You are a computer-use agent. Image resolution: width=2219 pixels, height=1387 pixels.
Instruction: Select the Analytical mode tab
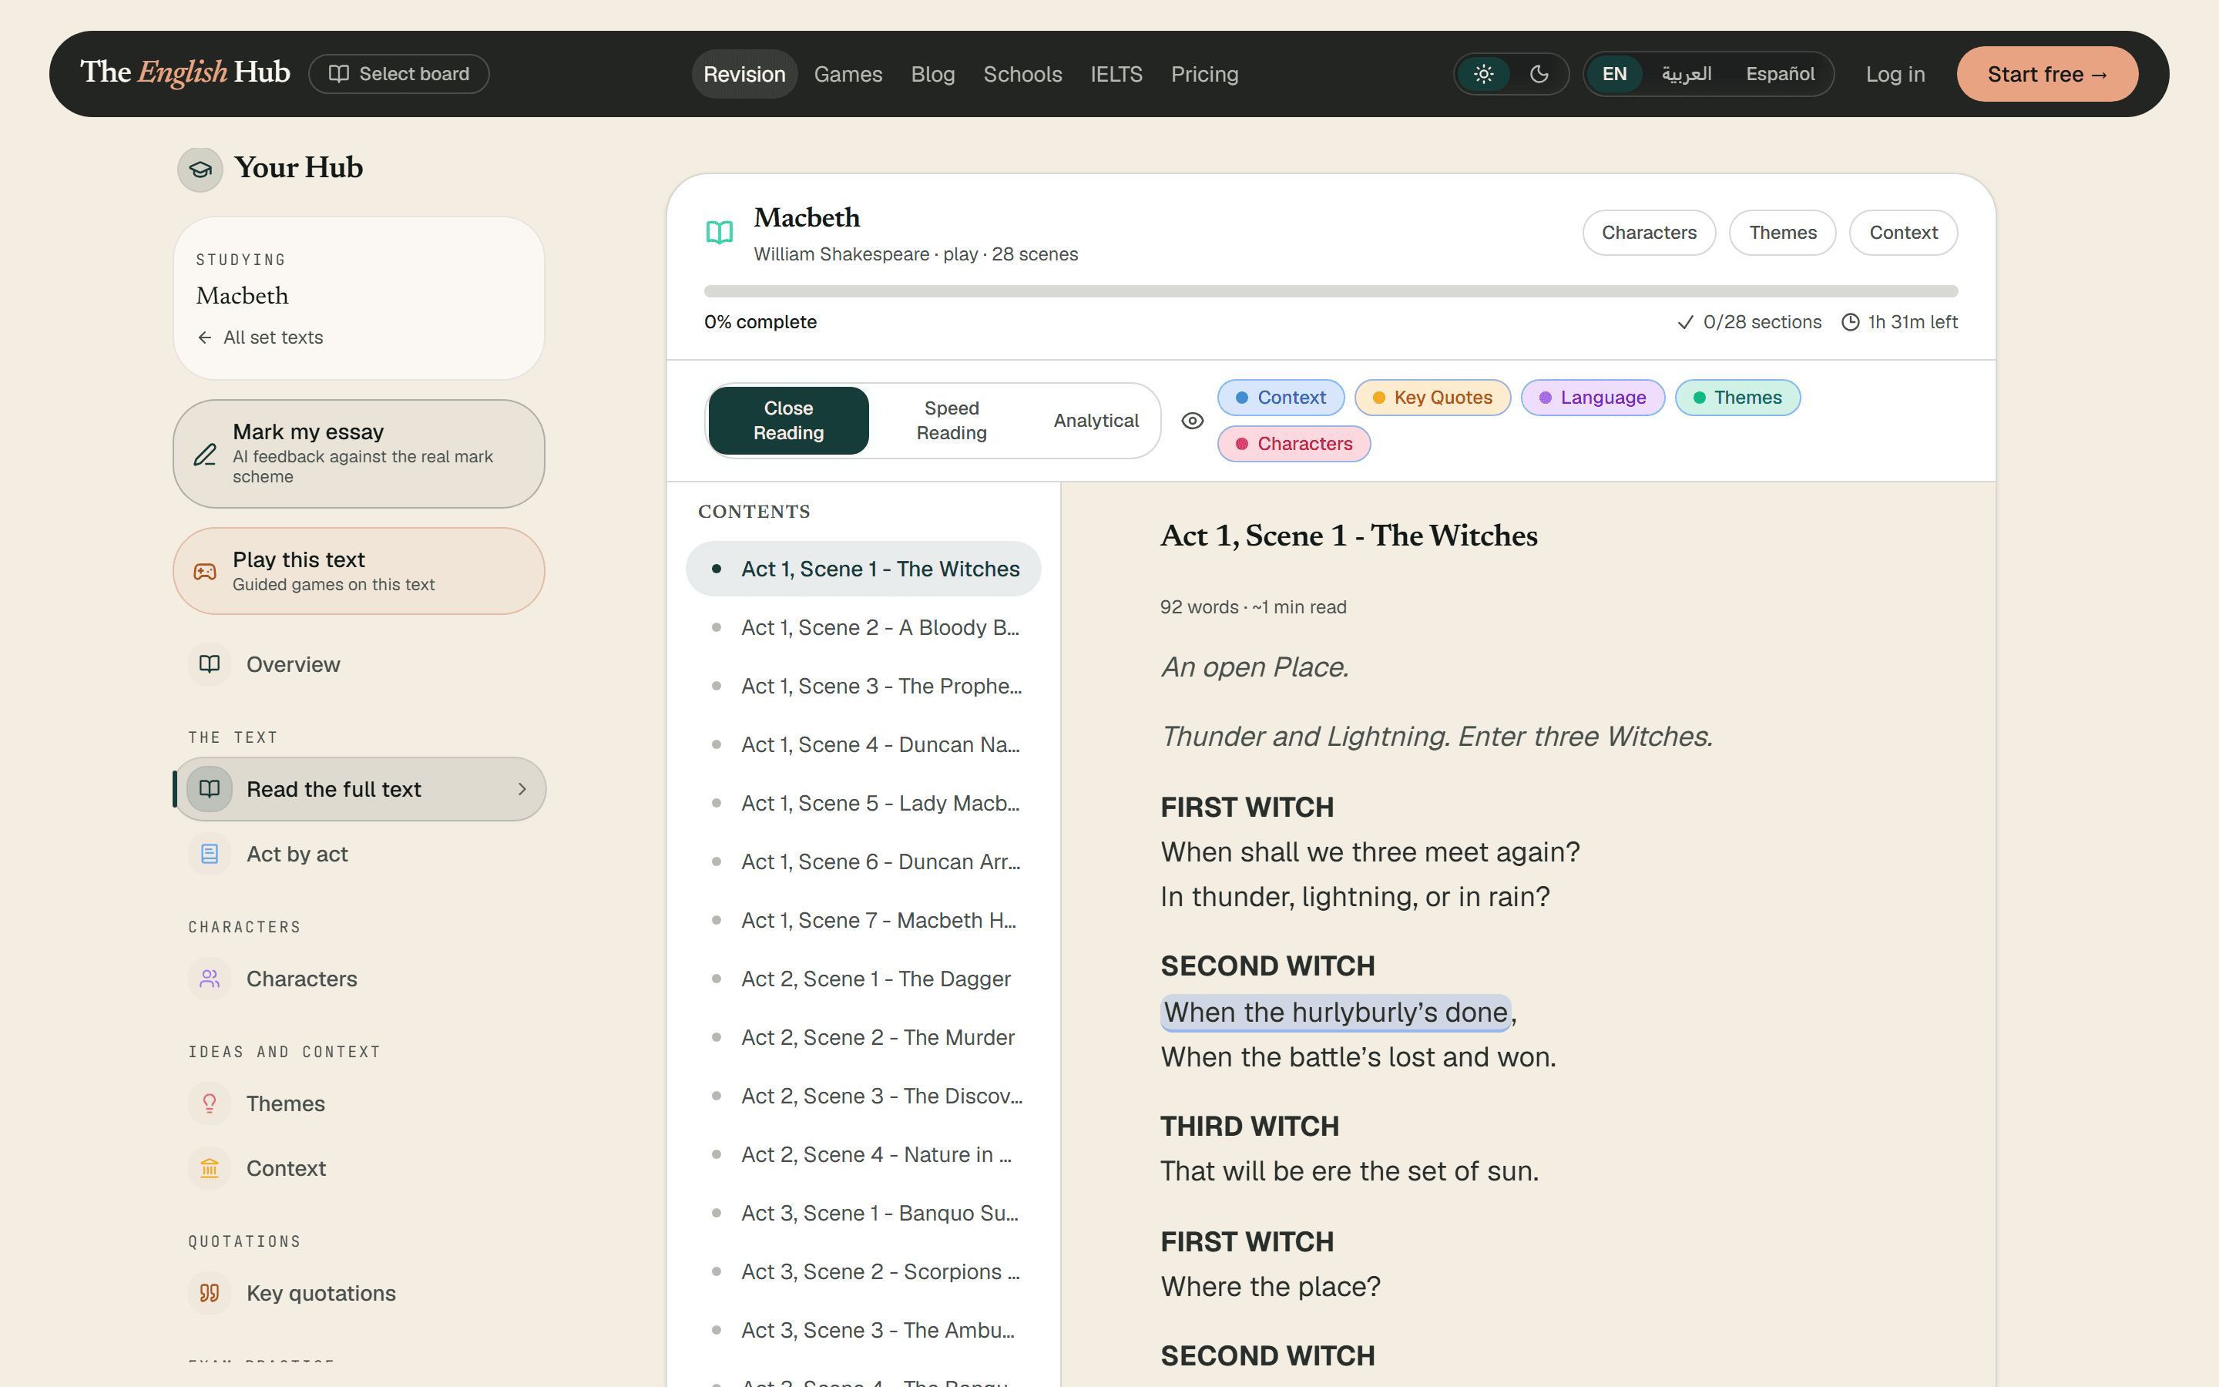coord(1096,421)
